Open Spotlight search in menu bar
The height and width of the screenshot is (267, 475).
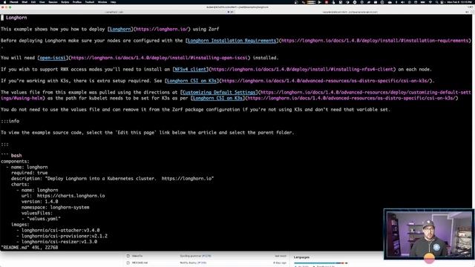pos(437,1)
